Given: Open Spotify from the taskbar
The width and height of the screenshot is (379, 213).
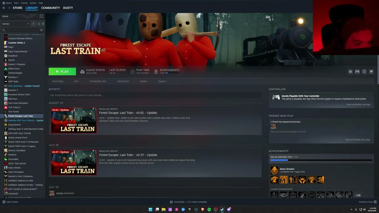Looking at the screenshot, I should pyautogui.click(x=209, y=209).
